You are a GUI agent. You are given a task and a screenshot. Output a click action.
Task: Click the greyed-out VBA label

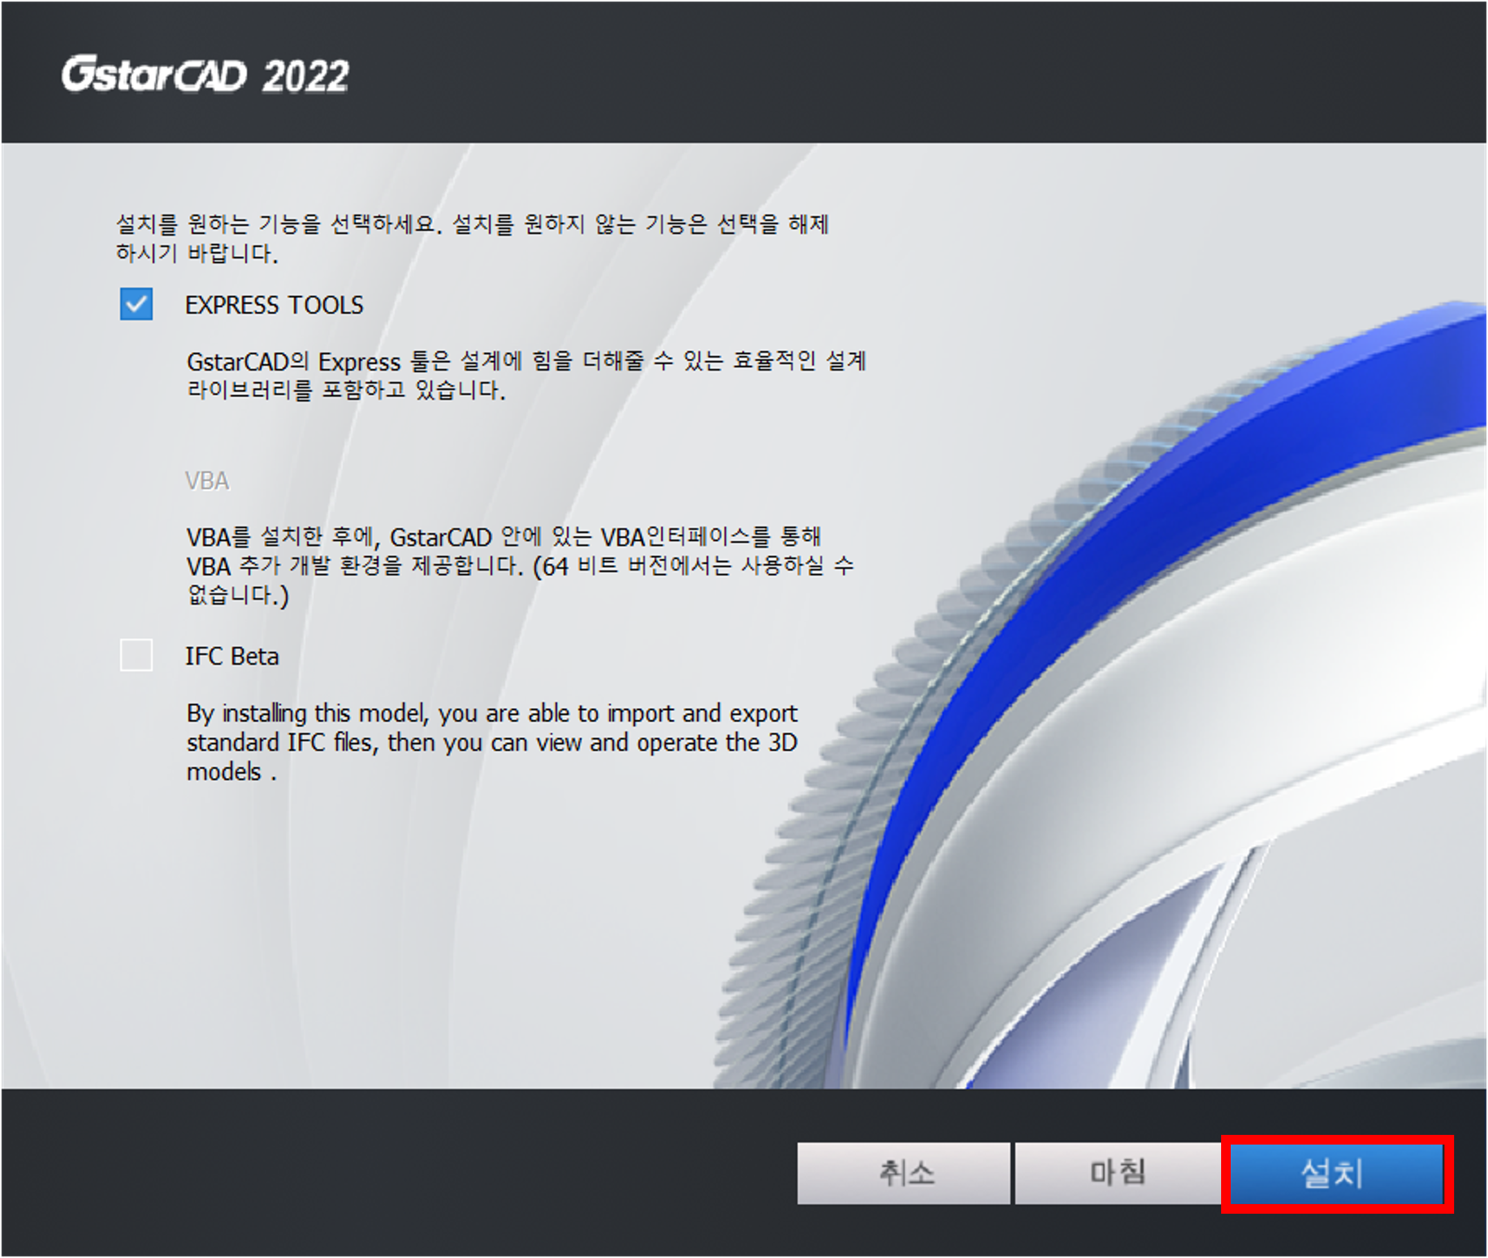point(207,481)
